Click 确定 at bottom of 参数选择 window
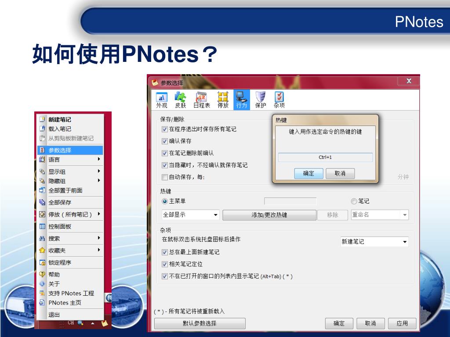 click(x=339, y=323)
